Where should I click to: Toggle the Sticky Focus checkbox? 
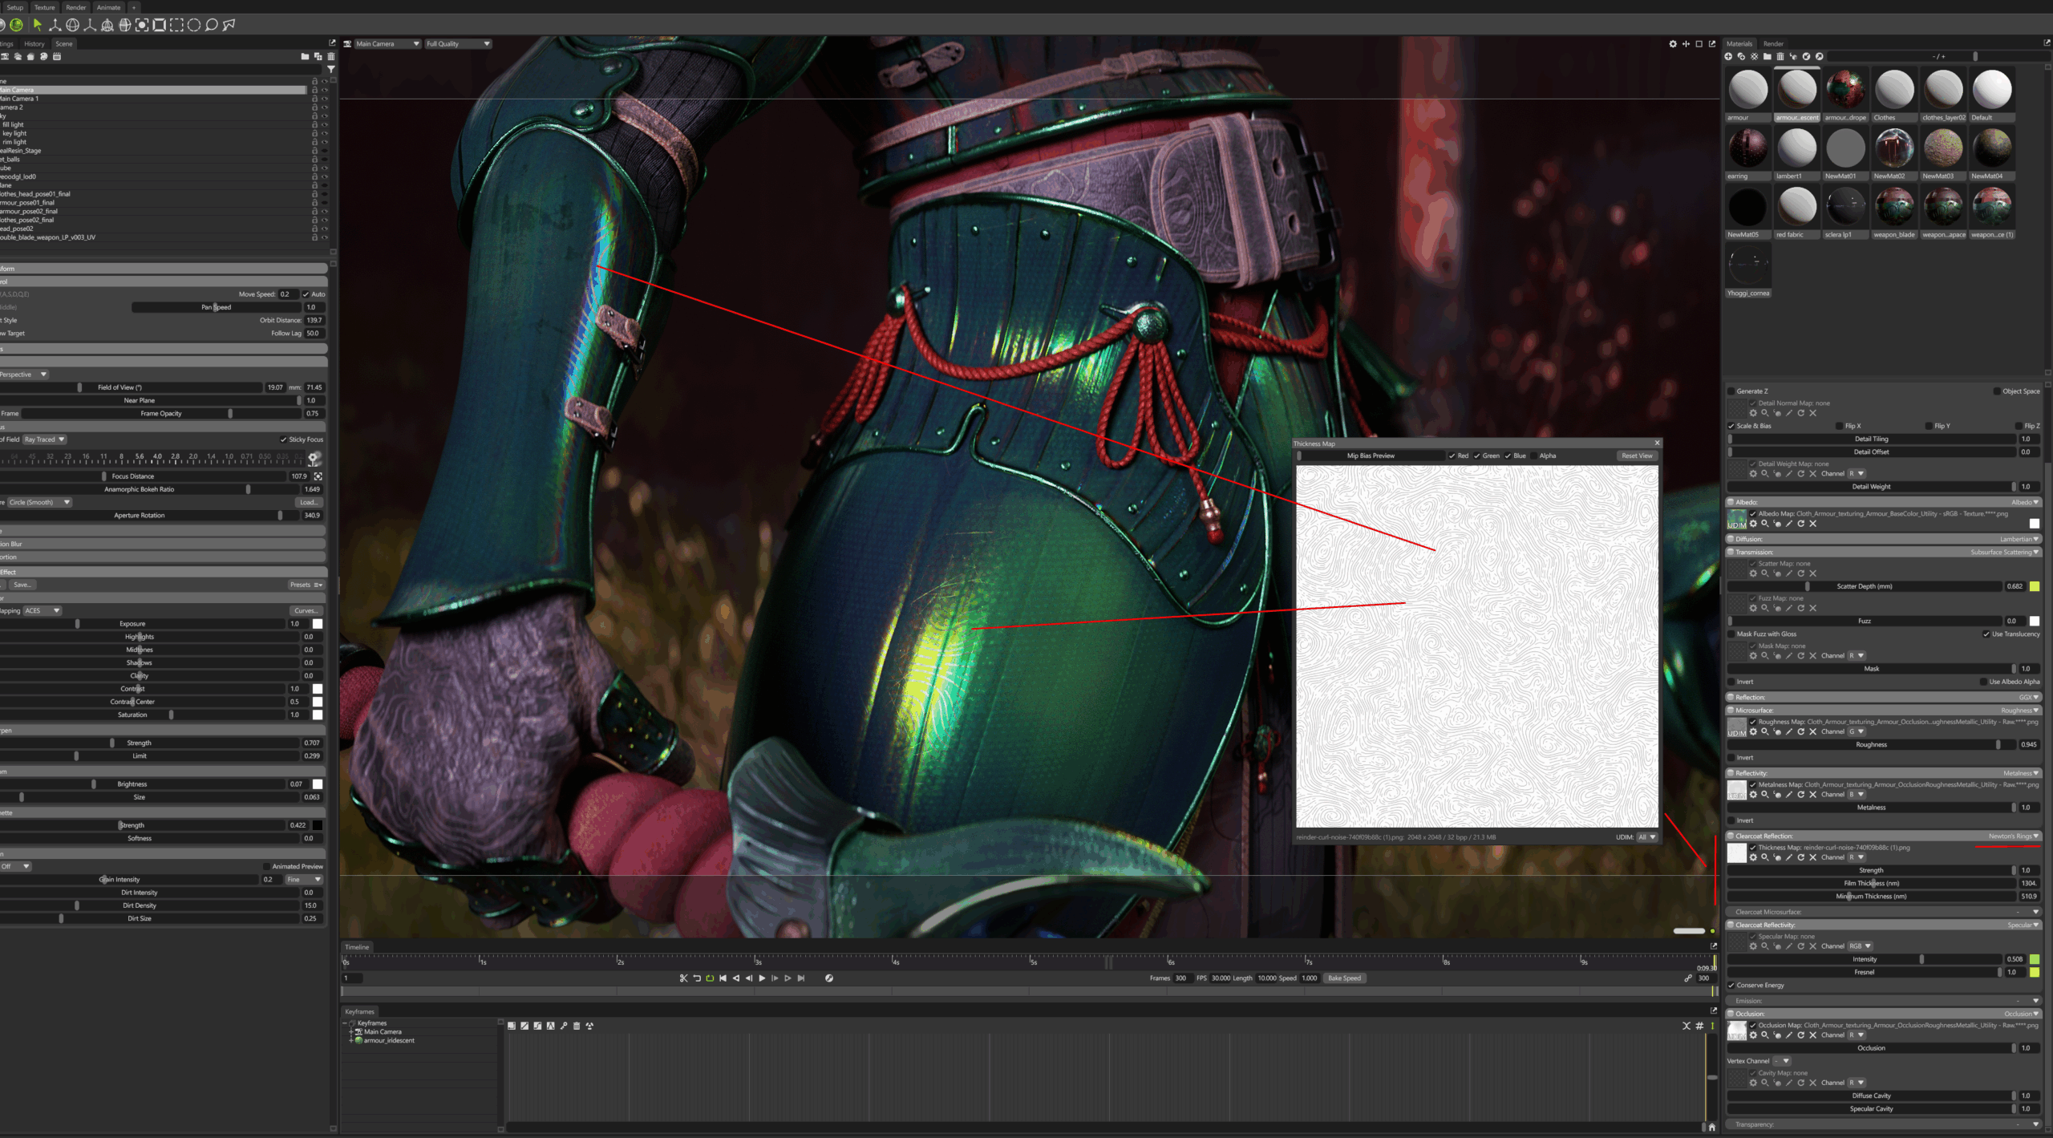point(283,439)
